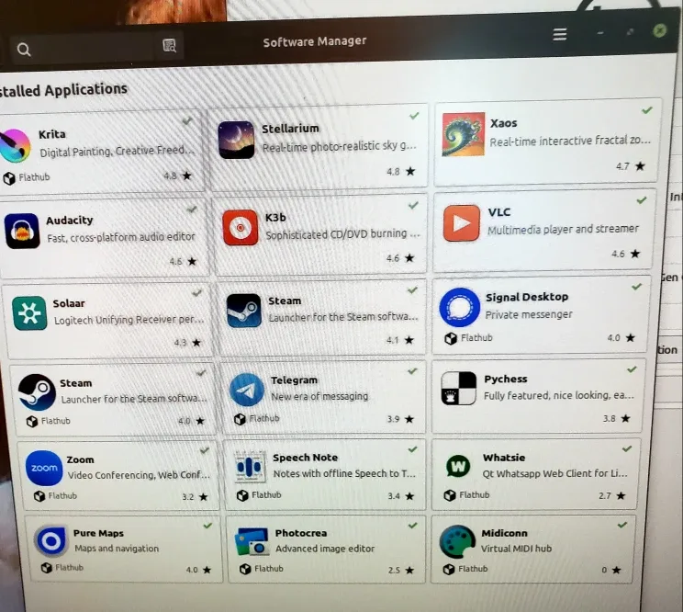The image size is (683, 612).
Task: Click the Audacity headphones icon
Action: click(22, 231)
